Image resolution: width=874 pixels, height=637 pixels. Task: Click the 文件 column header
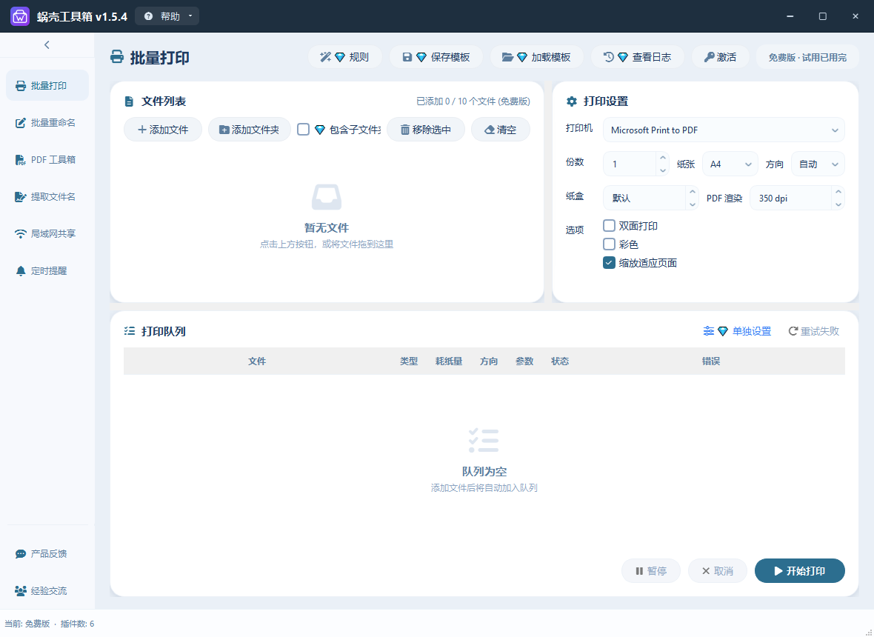pyautogui.click(x=257, y=361)
